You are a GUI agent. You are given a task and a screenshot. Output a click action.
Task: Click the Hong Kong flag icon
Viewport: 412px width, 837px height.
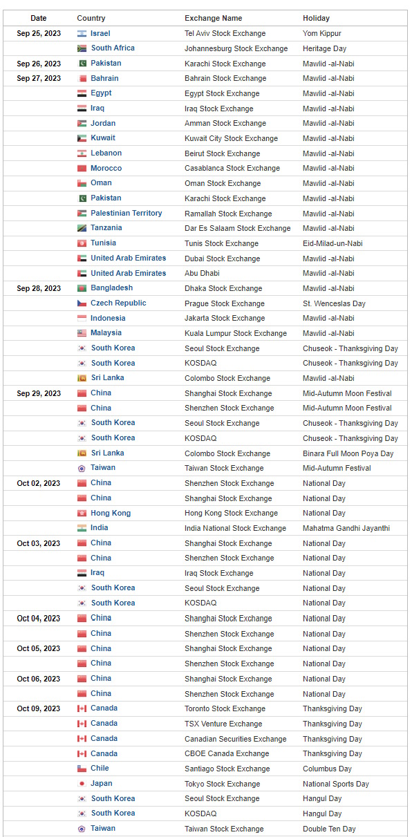click(82, 513)
